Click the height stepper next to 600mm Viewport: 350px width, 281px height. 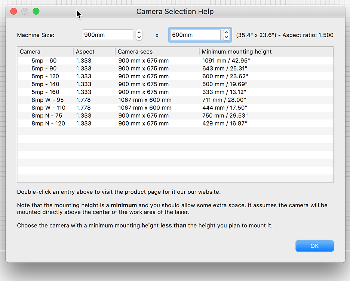click(226, 35)
